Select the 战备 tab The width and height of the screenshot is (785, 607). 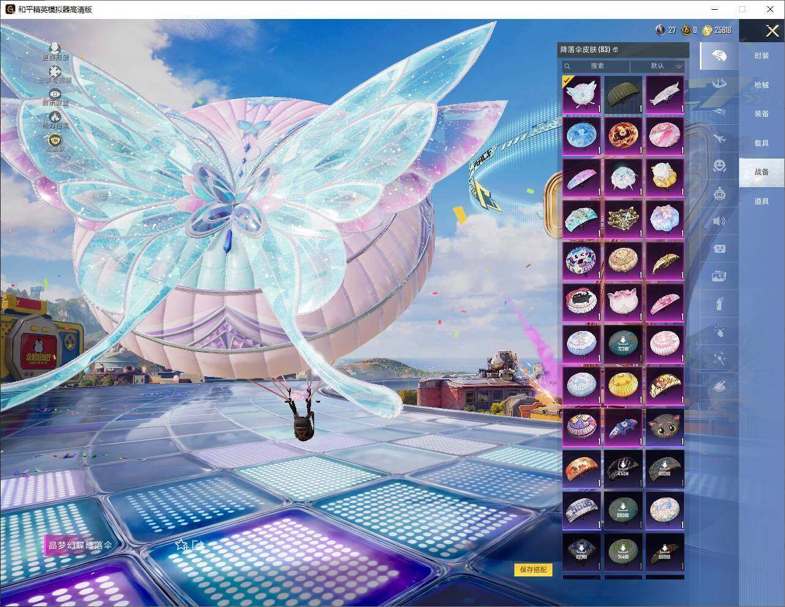[x=762, y=172]
